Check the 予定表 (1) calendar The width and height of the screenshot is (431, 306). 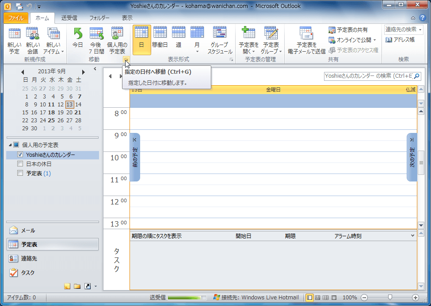20,173
